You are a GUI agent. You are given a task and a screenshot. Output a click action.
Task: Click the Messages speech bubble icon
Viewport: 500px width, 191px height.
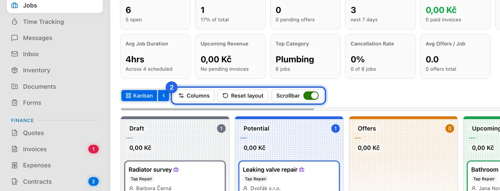15,38
